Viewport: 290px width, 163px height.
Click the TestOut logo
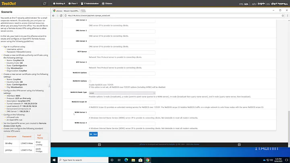(x=9, y=4)
